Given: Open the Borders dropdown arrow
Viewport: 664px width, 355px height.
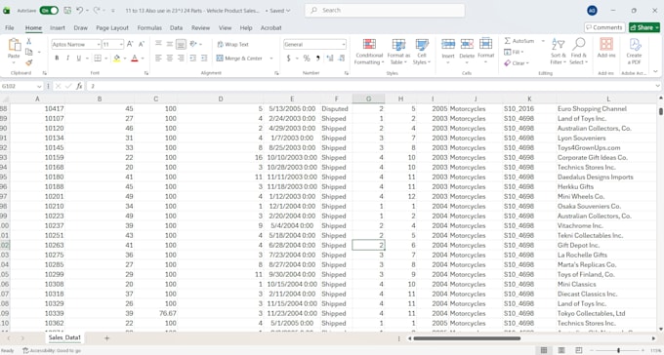Looking at the screenshot, I should point(105,59).
